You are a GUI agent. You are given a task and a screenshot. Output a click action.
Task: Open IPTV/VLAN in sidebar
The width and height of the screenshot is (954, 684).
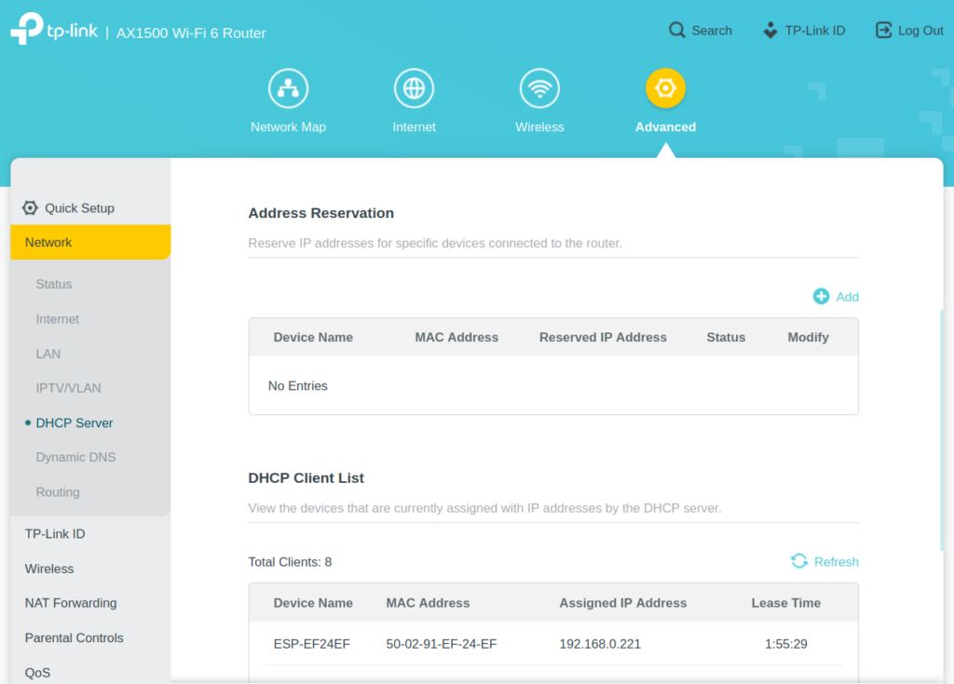68,388
